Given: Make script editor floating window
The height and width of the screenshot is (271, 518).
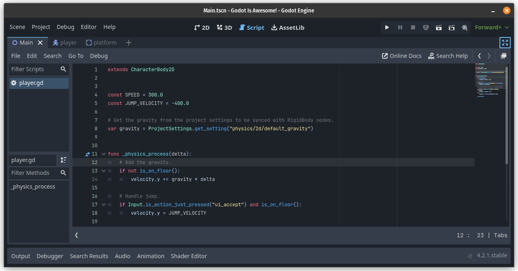Looking at the screenshot, I should 504,56.
